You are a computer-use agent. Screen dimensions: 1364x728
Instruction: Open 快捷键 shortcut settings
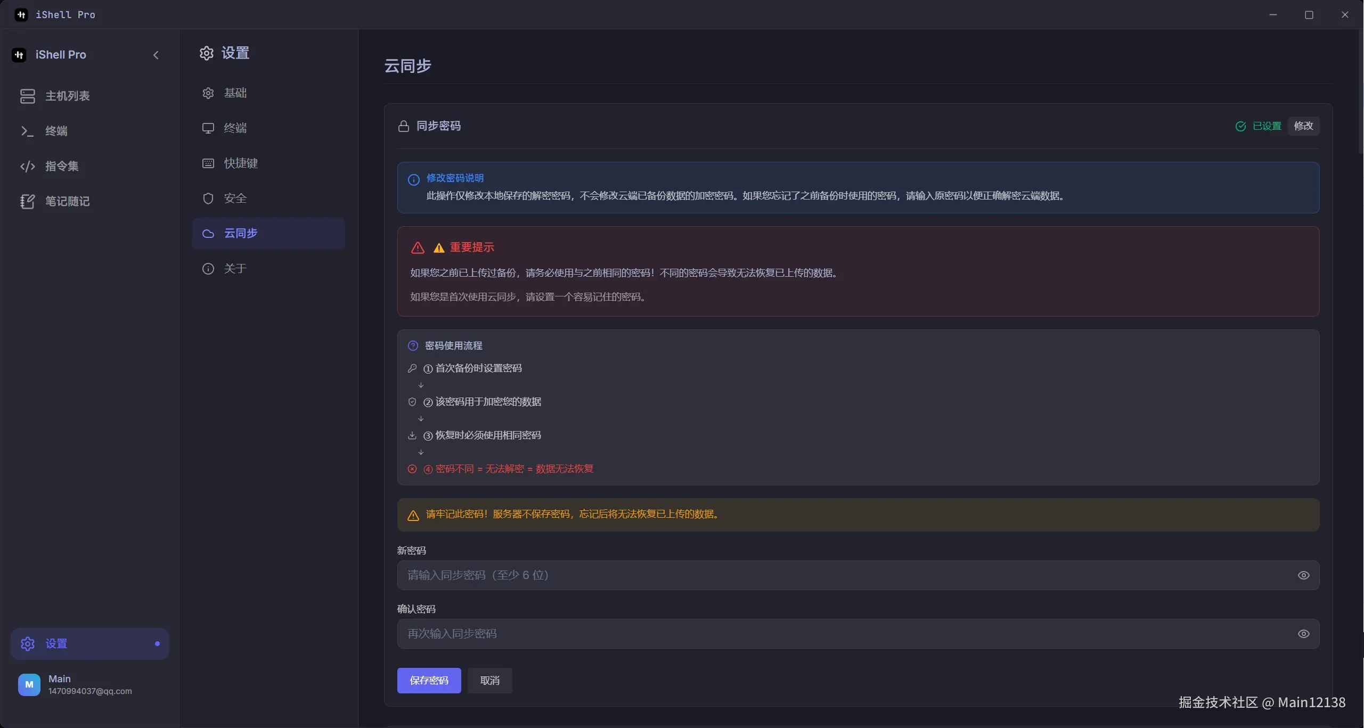point(239,163)
